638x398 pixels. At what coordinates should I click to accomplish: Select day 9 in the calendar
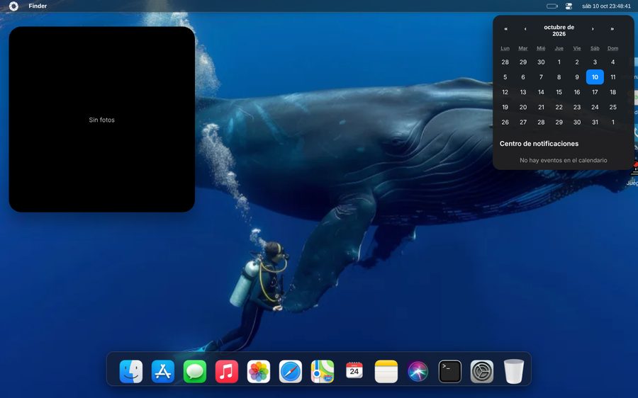click(x=577, y=76)
